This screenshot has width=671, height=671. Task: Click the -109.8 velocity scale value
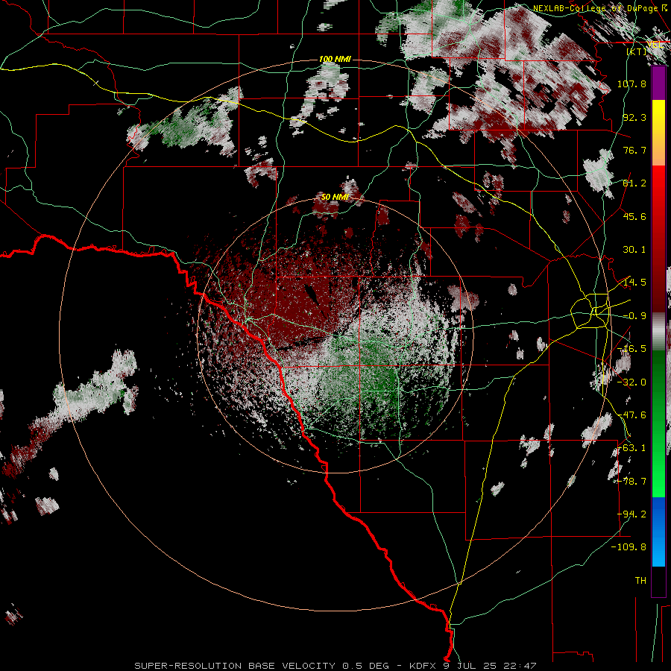(629, 547)
